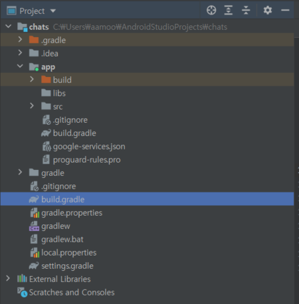Expand External Libraries
299x304 pixels.
point(8,278)
